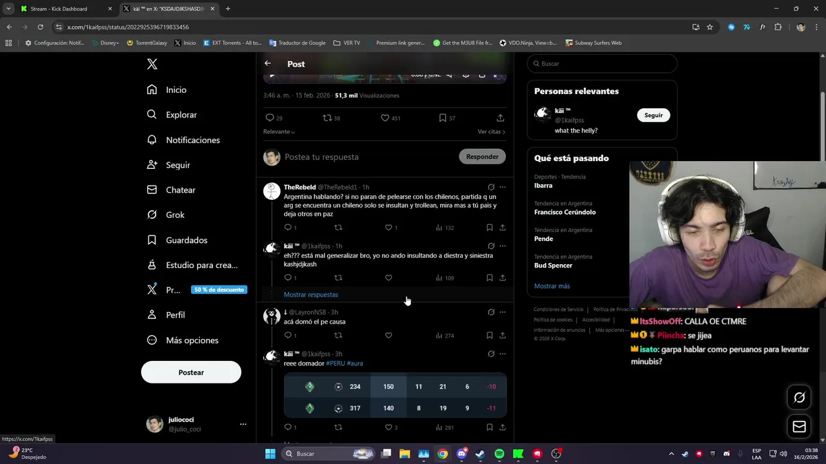Screen dimensions: 826x464
Task: Open the tab search dropdown arrow
Action: (8, 8)
